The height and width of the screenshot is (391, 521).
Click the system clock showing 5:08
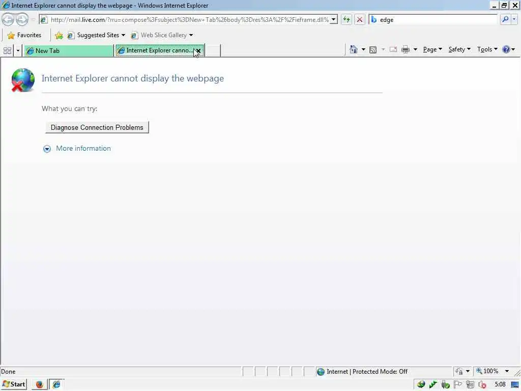click(500, 384)
